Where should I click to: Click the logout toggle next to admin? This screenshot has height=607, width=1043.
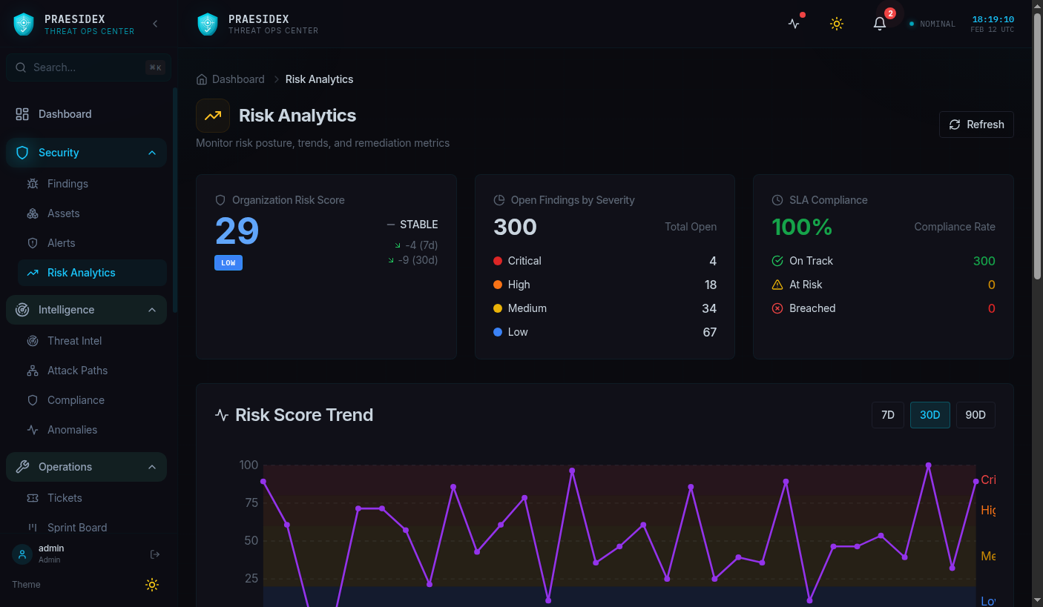[x=154, y=554]
